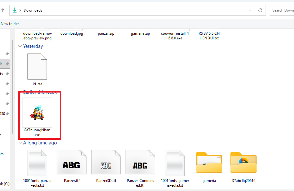Select the panzer.zip file
The width and height of the screenshot is (294, 191).
tap(106, 33)
